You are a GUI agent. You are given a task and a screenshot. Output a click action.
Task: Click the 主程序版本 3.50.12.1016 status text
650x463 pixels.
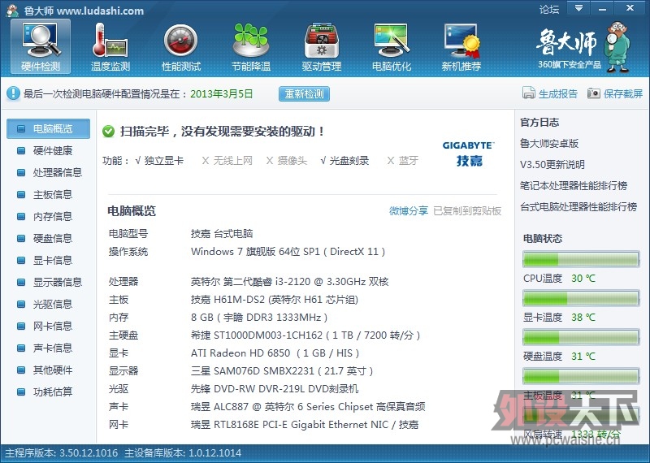tap(61, 453)
